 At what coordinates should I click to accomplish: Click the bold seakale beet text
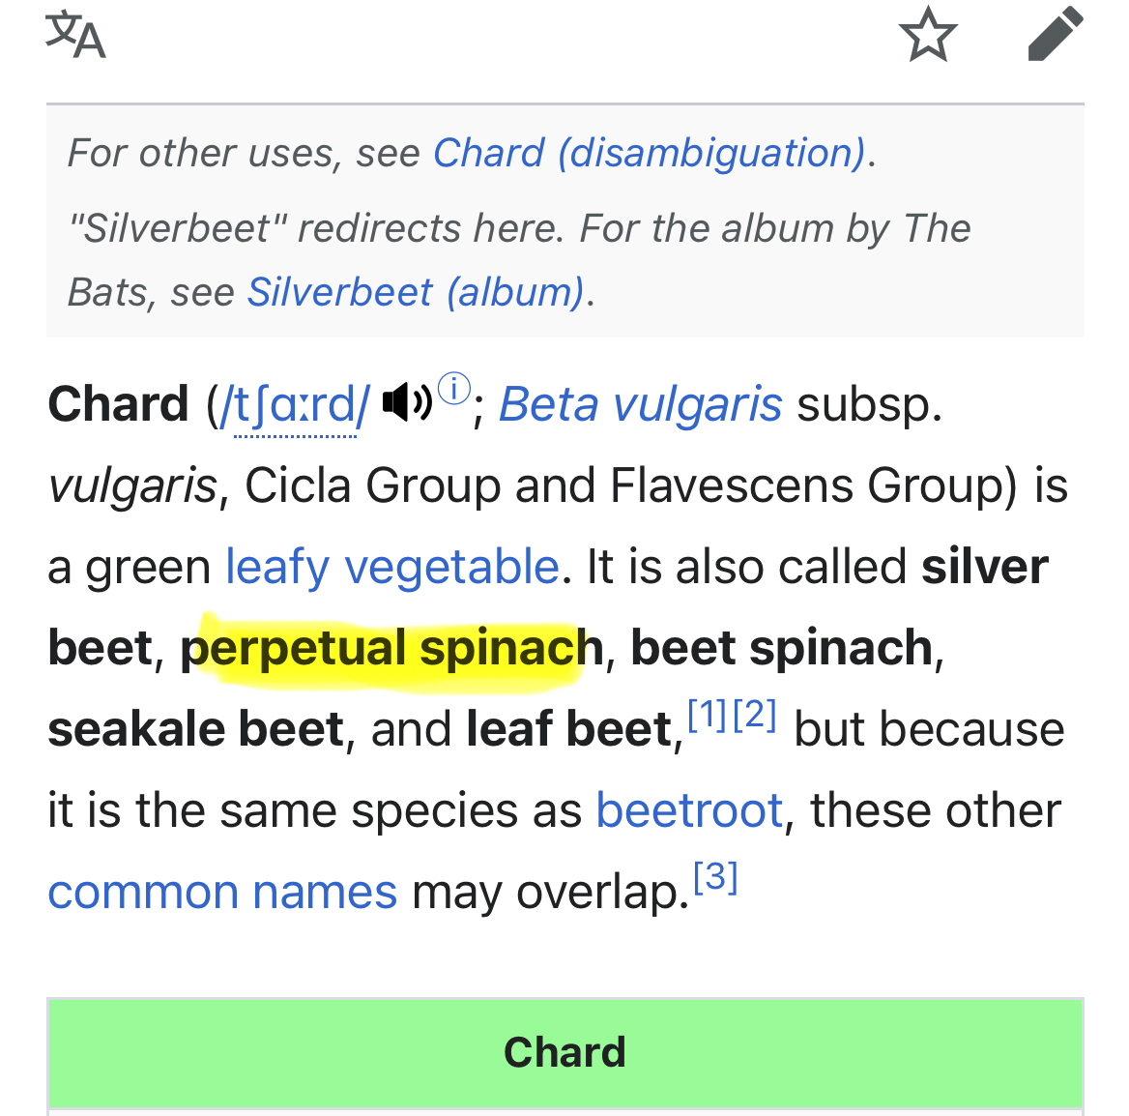(196, 729)
